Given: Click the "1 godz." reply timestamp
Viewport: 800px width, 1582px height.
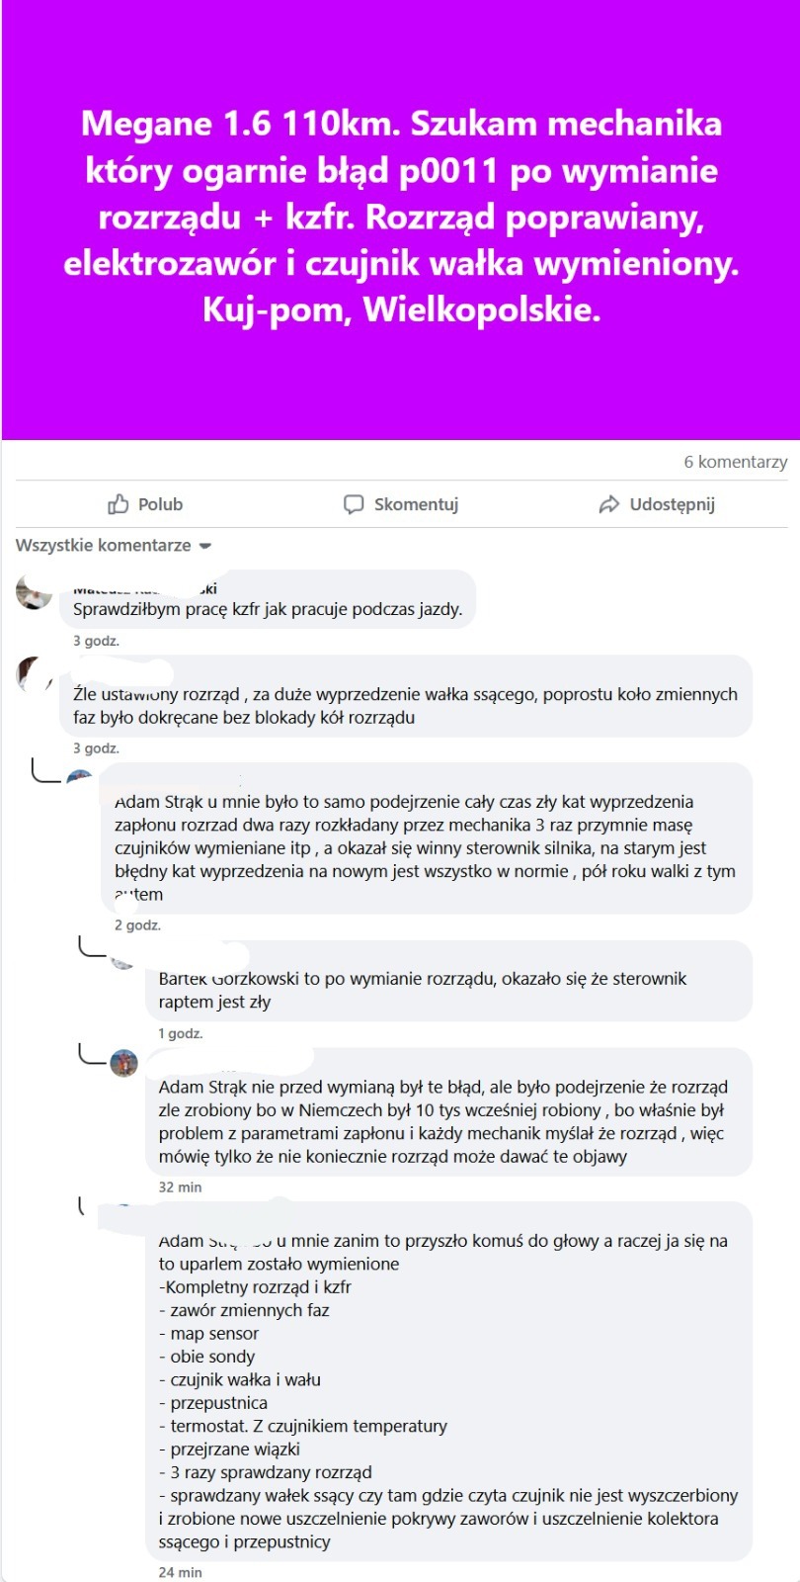Looking at the screenshot, I should point(181,1033).
